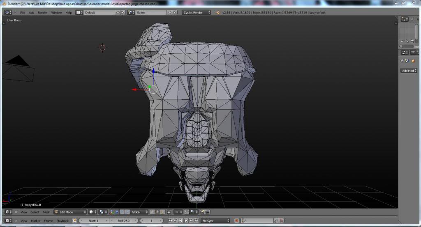Image resolution: width=421 pixels, height=227 pixels.
Task: Open the Help menu
Action: [x=69, y=13]
